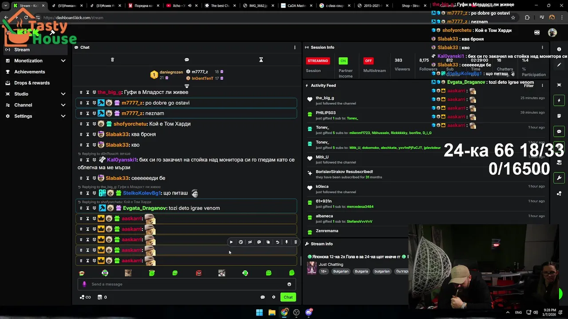Focus the Send a message field
This screenshot has height=319, width=568.
tap(186, 284)
